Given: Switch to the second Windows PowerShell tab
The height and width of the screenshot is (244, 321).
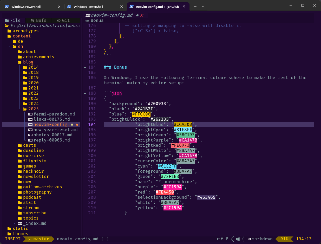Looking at the screenshot, I should point(95,7).
